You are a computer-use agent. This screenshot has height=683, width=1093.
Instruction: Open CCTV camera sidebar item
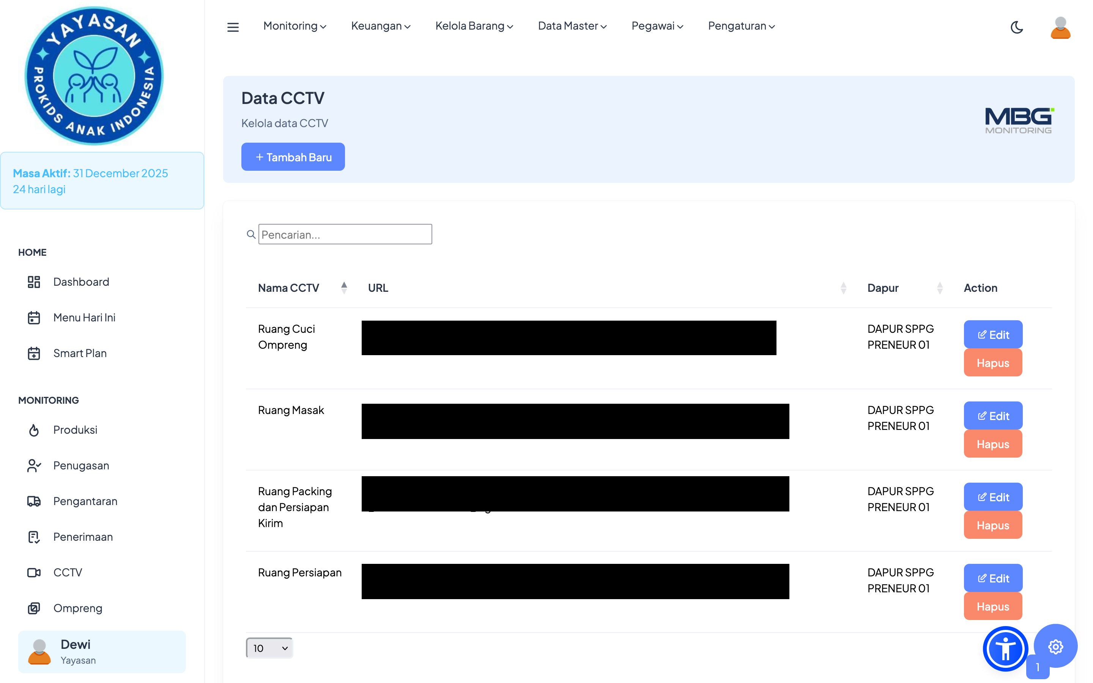67,572
